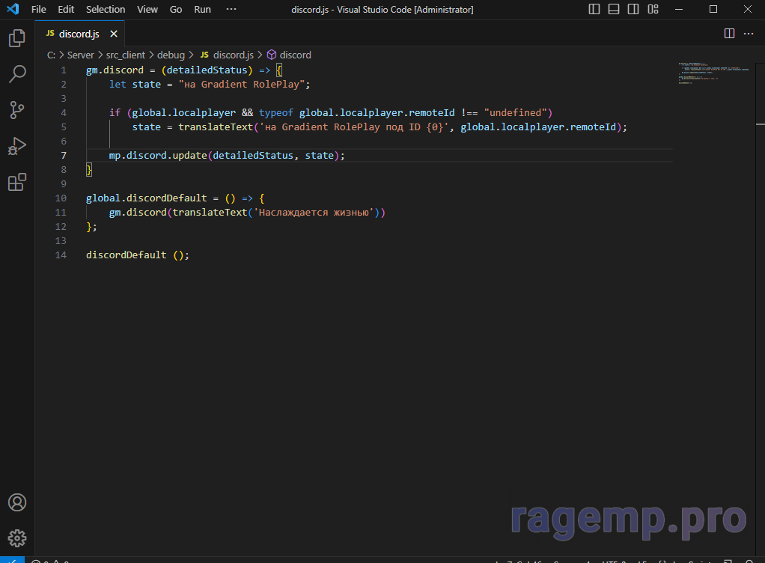This screenshot has width=765, height=563.
Task: Open the Selection menu
Action: [x=106, y=9]
